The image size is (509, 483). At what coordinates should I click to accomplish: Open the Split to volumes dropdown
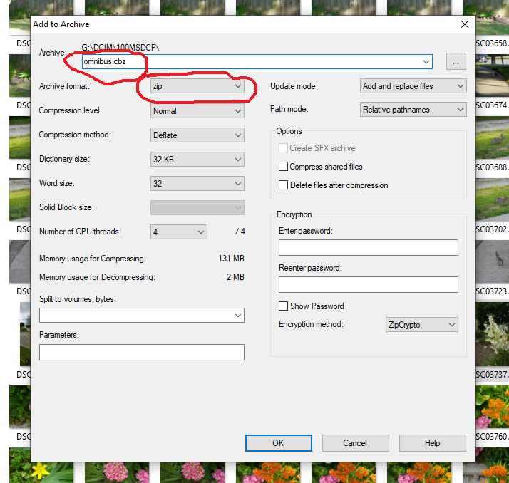click(x=142, y=316)
